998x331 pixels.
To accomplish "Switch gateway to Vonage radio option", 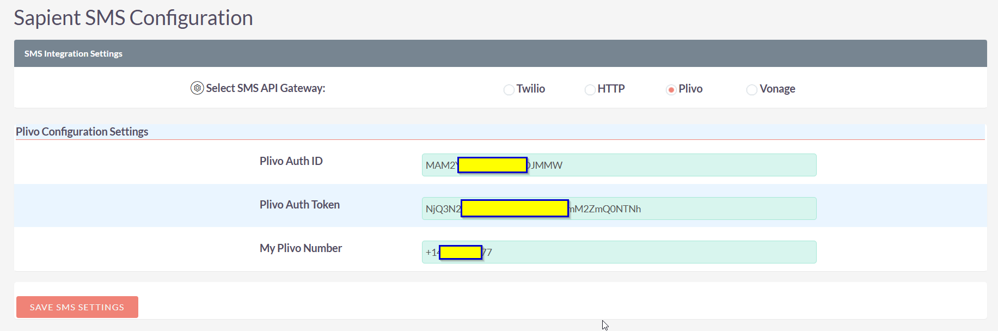I will pyautogui.click(x=752, y=90).
